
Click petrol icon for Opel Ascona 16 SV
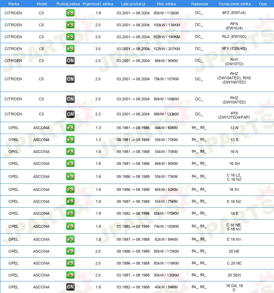click(x=70, y=189)
